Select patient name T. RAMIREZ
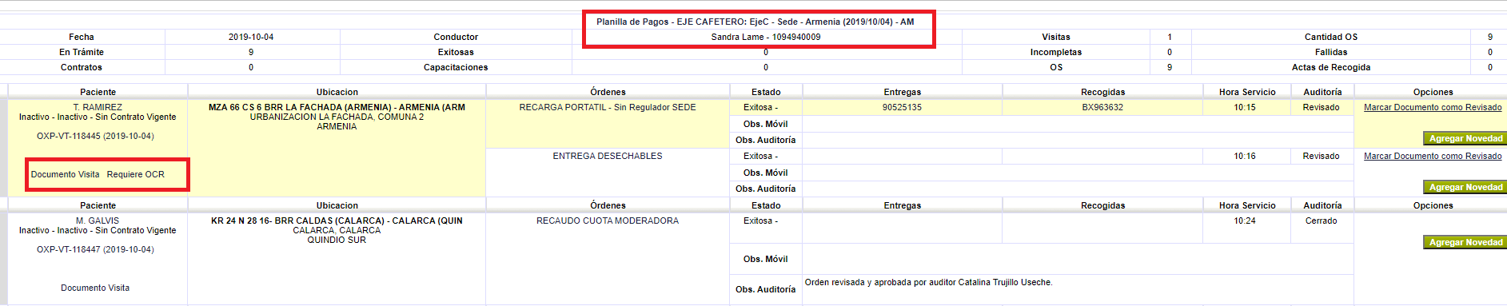1507x306 pixels. 98,107
